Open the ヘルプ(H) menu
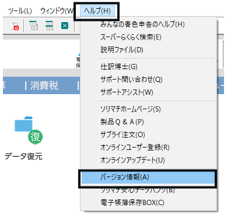This screenshot has width=231, height=219. pyautogui.click(x=97, y=11)
